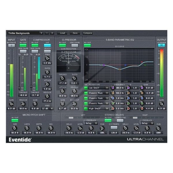Click the Sys Tempo 120.0 value field

pyautogui.click(x=114, y=133)
